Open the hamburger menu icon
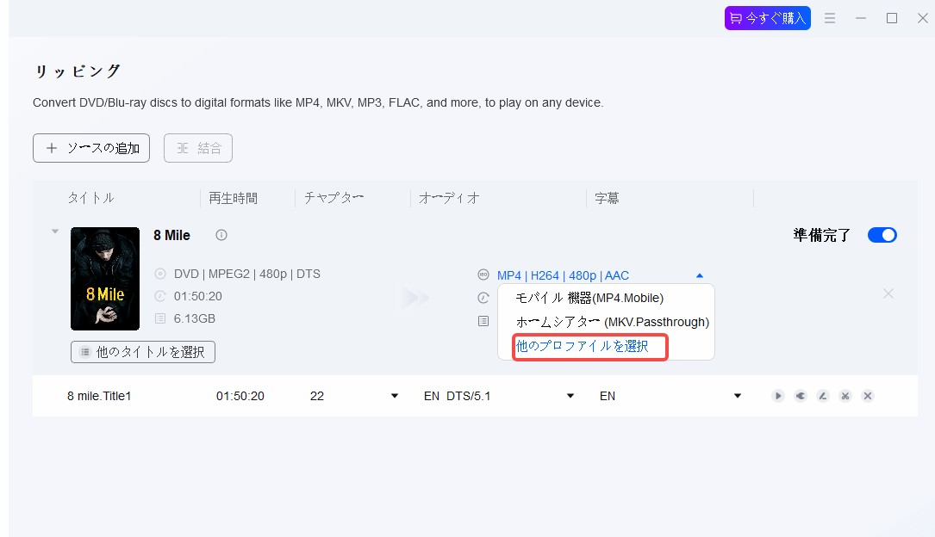Viewport: 935px width, 537px height. (830, 18)
